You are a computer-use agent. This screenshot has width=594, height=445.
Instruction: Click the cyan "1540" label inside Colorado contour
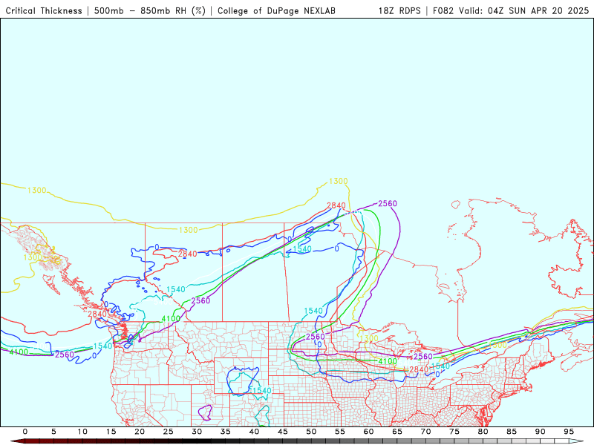[x=262, y=391]
